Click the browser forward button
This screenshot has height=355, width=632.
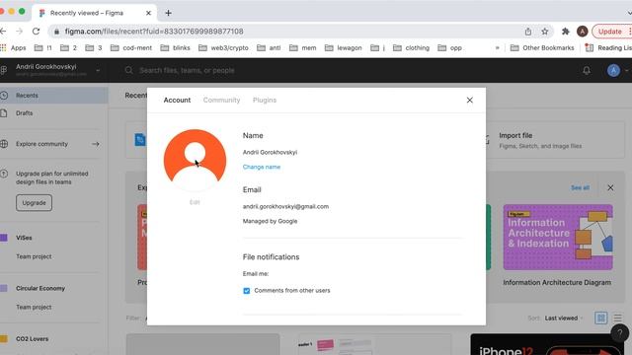click(20, 32)
